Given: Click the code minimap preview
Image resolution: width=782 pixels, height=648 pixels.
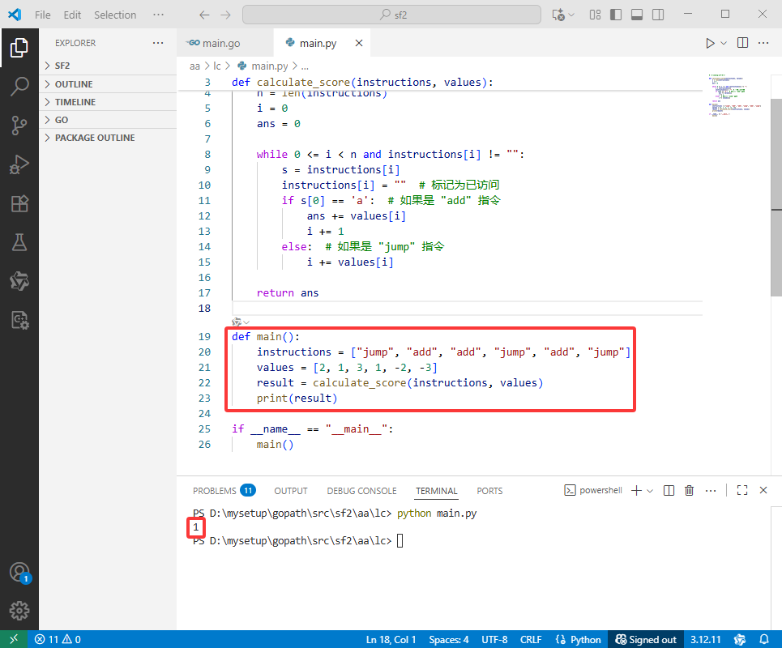Looking at the screenshot, I should [736, 96].
